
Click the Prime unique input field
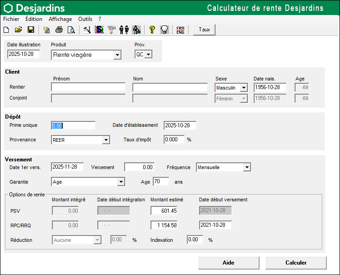point(73,125)
